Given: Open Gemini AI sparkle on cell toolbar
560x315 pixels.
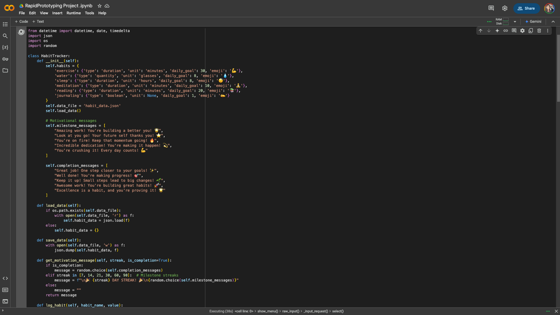Looking at the screenshot, I should tap(497, 31).
